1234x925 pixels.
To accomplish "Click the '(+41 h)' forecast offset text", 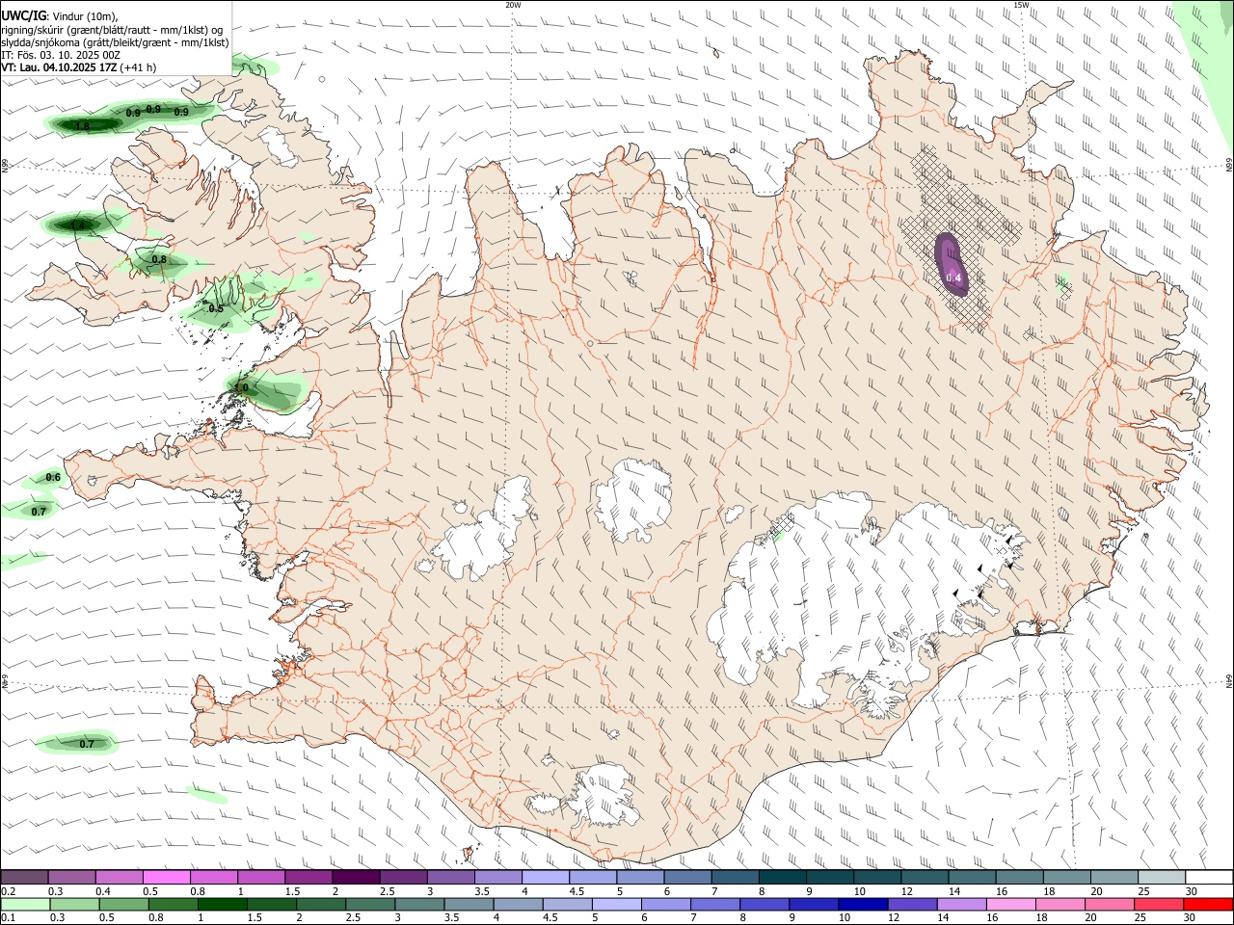I will pos(139,68).
